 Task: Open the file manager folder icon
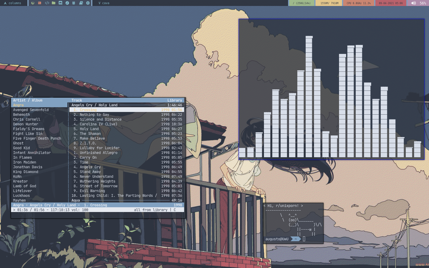(54, 3)
